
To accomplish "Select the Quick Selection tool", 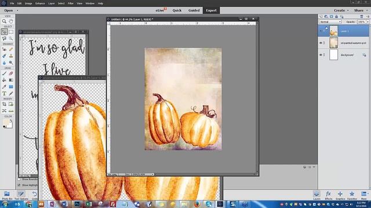I will 11,38.
